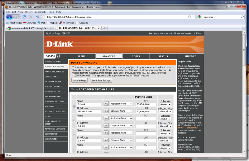Open Application Name dropdown in second rule
The width and height of the screenshot is (249, 161).
click(121, 118)
